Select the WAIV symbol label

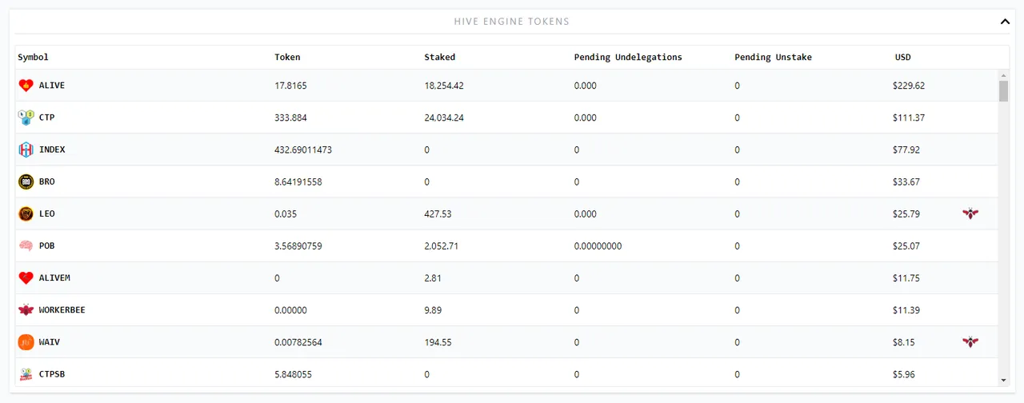tap(50, 341)
